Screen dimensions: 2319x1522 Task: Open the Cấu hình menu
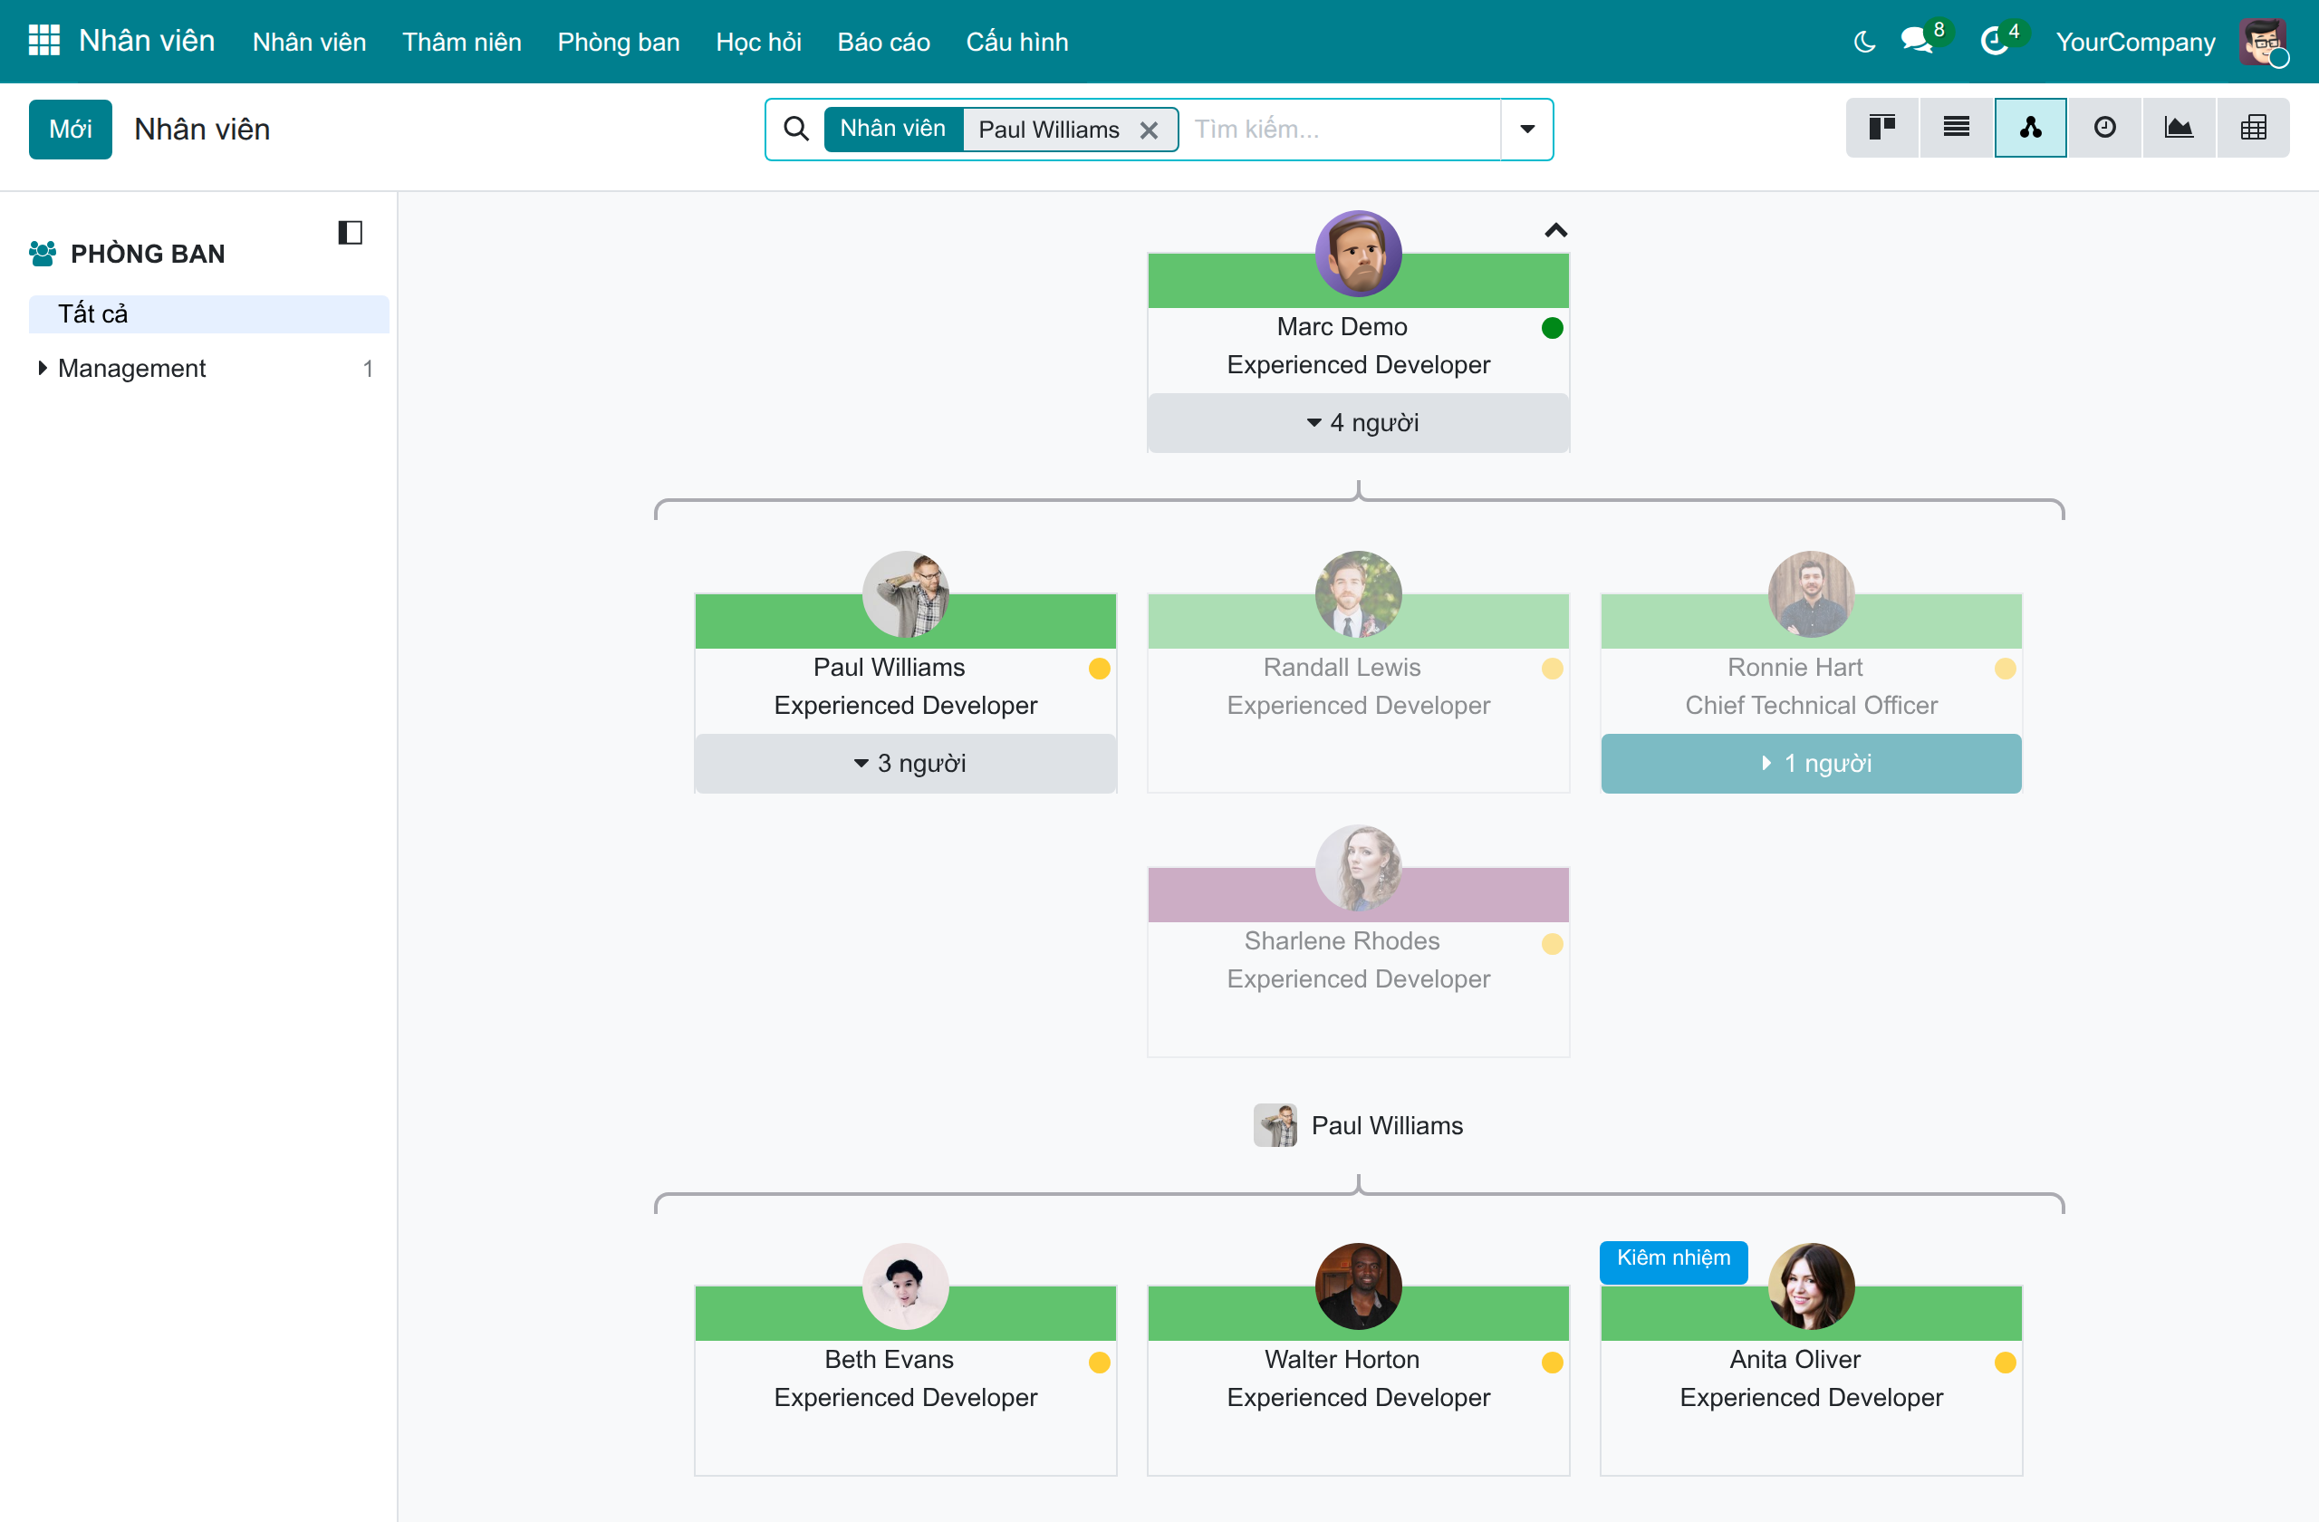[1016, 42]
